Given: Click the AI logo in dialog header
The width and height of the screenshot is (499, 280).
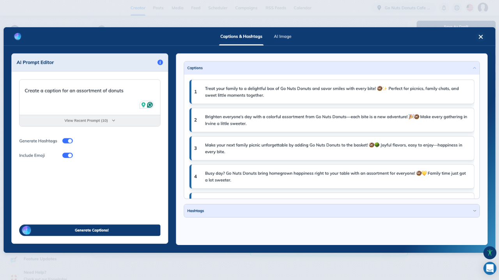Looking at the screenshot, I should [18, 37].
